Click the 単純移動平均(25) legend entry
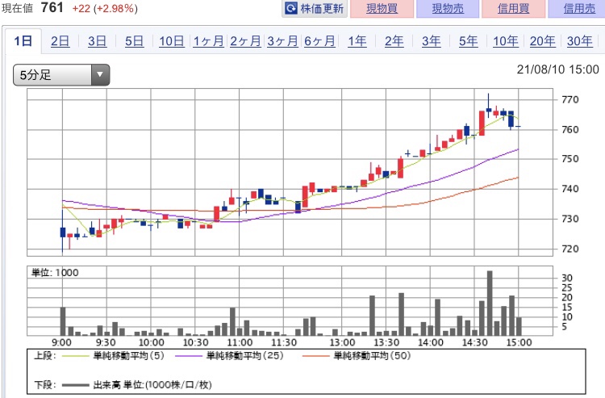 [245, 355]
